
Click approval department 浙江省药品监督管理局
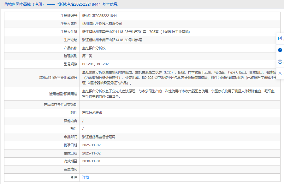point(98,137)
